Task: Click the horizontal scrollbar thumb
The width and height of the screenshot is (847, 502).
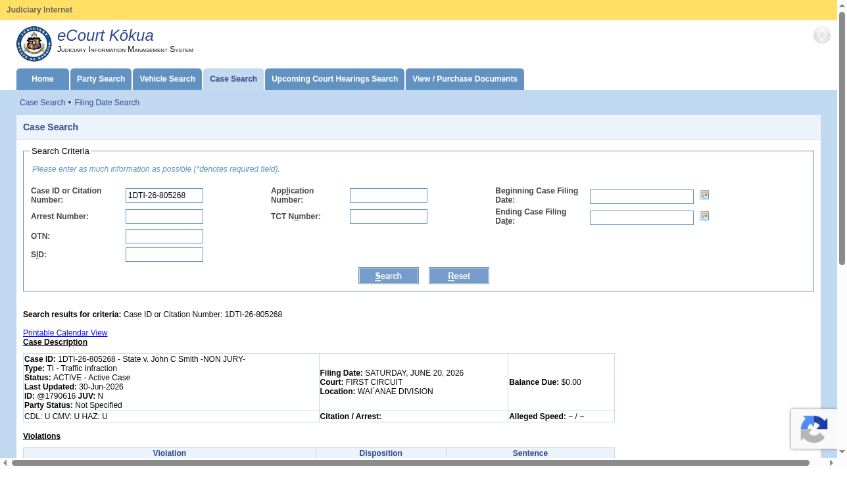Action: point(410,463)
